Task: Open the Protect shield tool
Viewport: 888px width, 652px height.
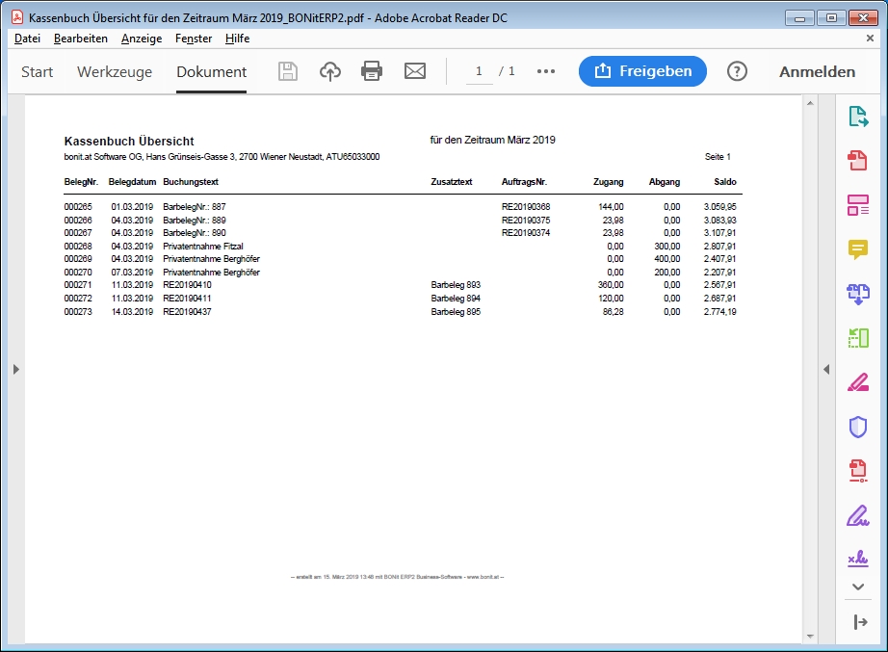Action: coord(857,427)
